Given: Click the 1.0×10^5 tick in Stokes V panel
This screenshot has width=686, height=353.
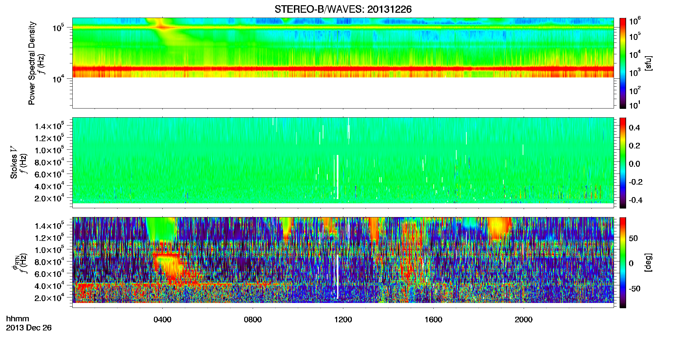Looking at the screenshot, I should [49, 150].
